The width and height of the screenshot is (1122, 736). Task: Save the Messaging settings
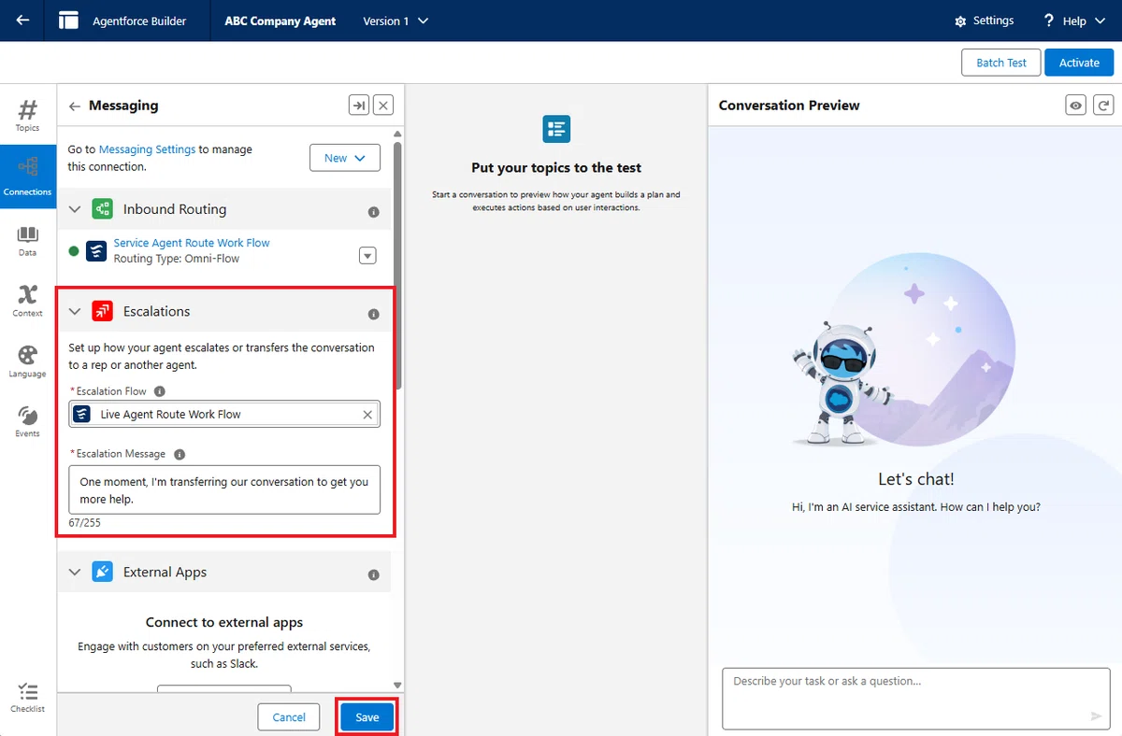pyautogui.click(x=367, y=717)
